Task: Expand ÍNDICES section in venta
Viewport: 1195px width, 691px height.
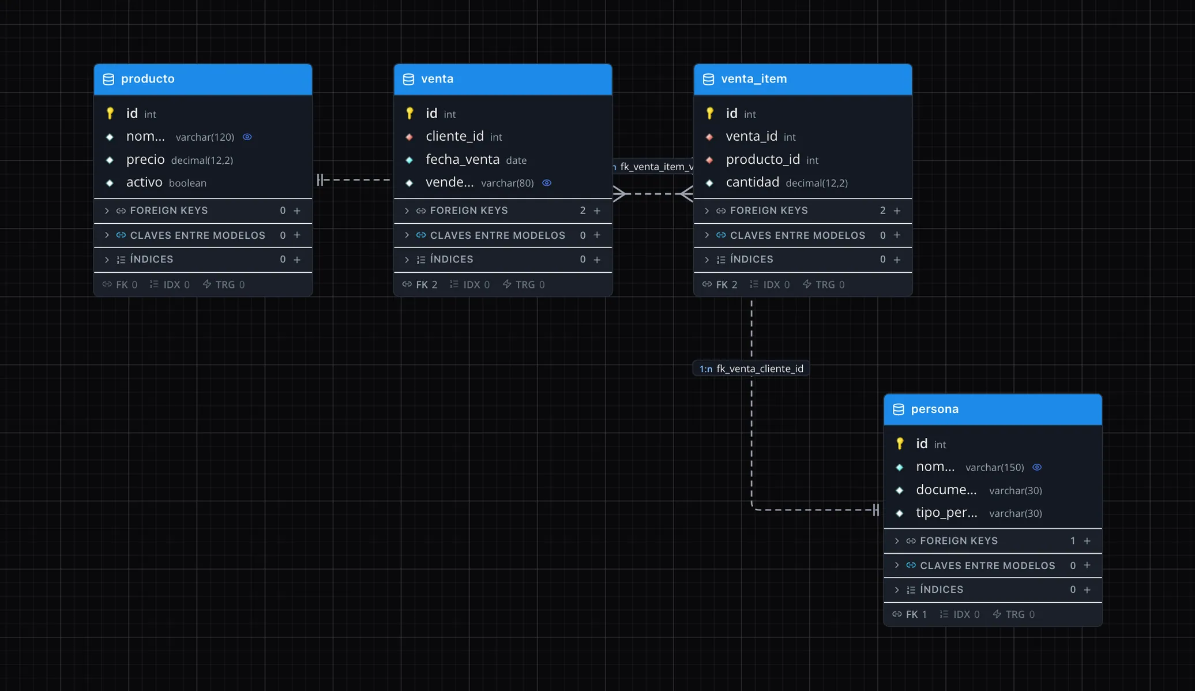Action: (x=407, y=260)
